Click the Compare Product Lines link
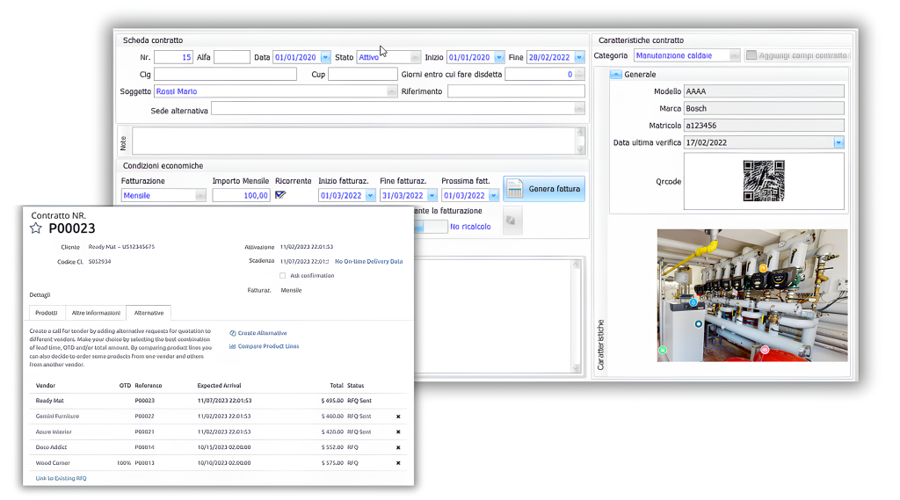This screenshot has width=900, height=500. click(264, 346)
